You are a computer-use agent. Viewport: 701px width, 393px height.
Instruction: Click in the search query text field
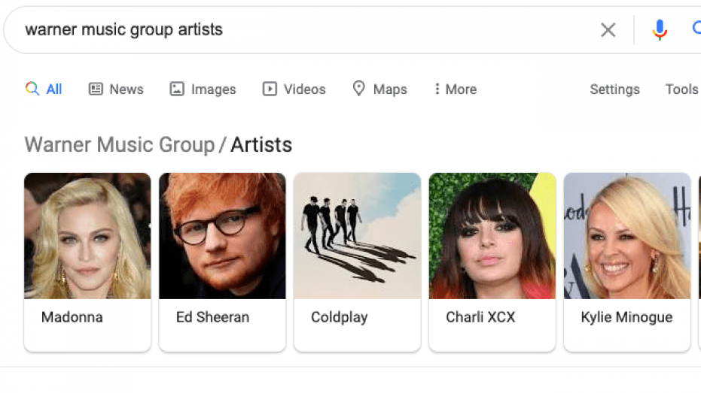tap(301, 30)
